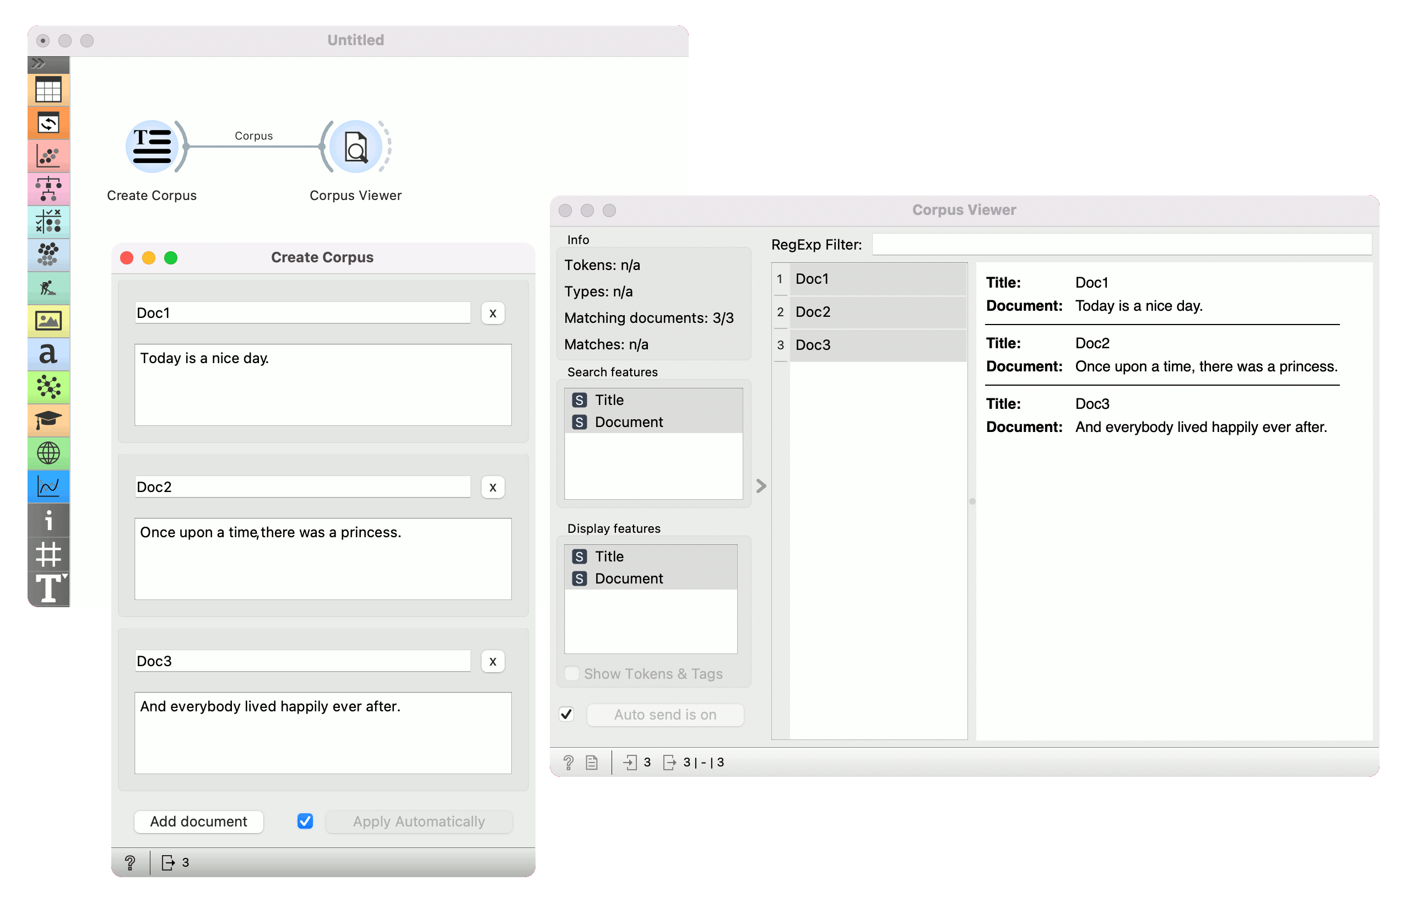Click the RegExp Filter input field
This screenshot has height=897, width=1406.
tap(1122, 244)
